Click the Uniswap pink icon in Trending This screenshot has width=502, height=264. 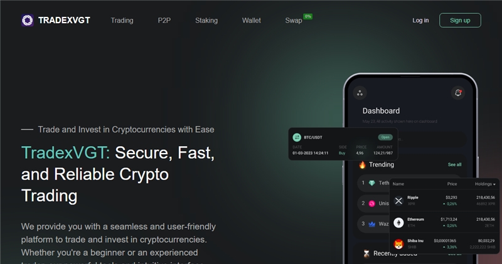click(371, 204)
